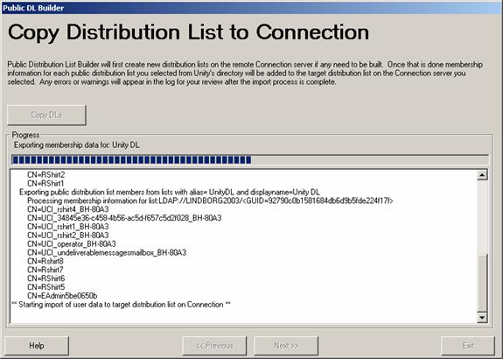Click the Exporting membership data status text
This screenshot has width=503, height=359.
(77, 145)
